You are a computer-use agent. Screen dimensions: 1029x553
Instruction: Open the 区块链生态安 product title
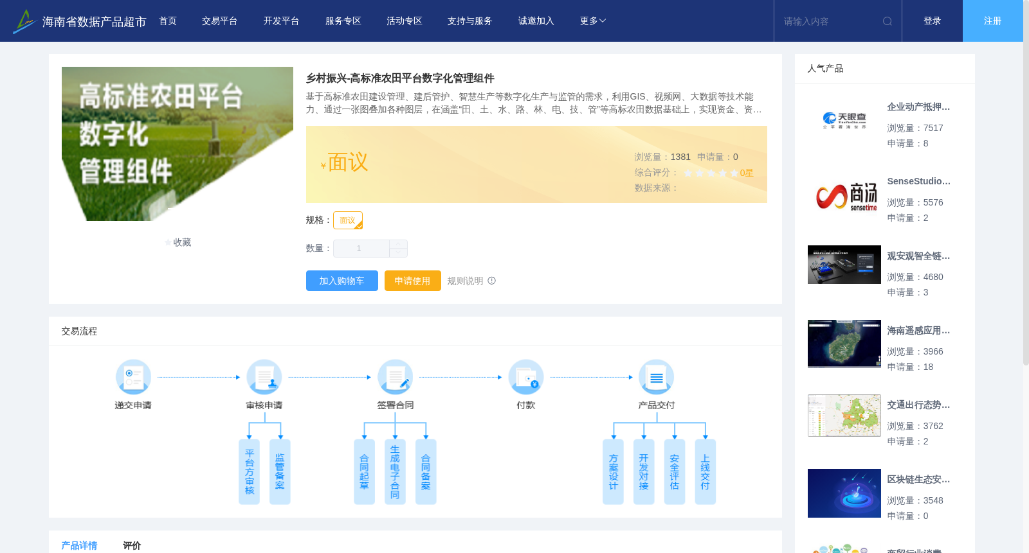click(918, 480)
